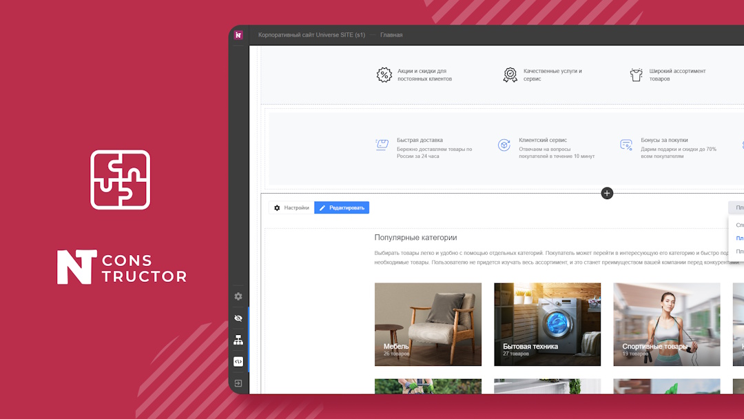Image resolution: width=744 pixels, height=419 pixels.
Task: Click the customer service refresh-box icon
Action: pos(504,145)
